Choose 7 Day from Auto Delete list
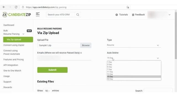The height and width of the screenshot is (100, 177). click(134, 69)
